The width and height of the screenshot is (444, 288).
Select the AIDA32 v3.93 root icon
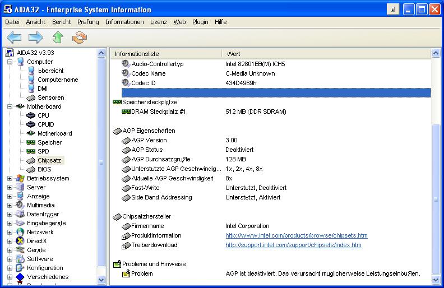[10, 53]
